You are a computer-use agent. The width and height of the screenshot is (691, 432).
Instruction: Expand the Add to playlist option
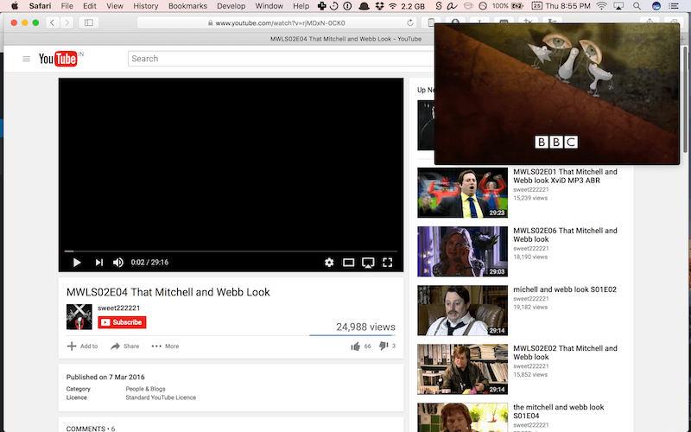(x=83, y=346)
